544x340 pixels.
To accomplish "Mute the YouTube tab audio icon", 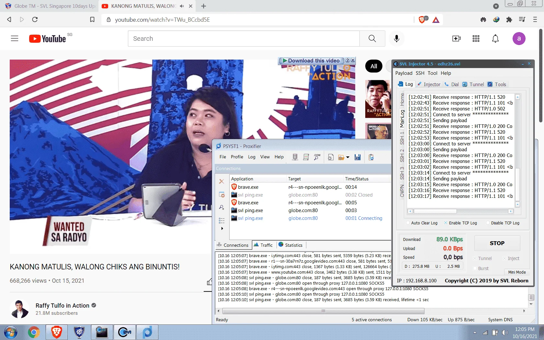I will pyautogui.click(x=182, y=6).
